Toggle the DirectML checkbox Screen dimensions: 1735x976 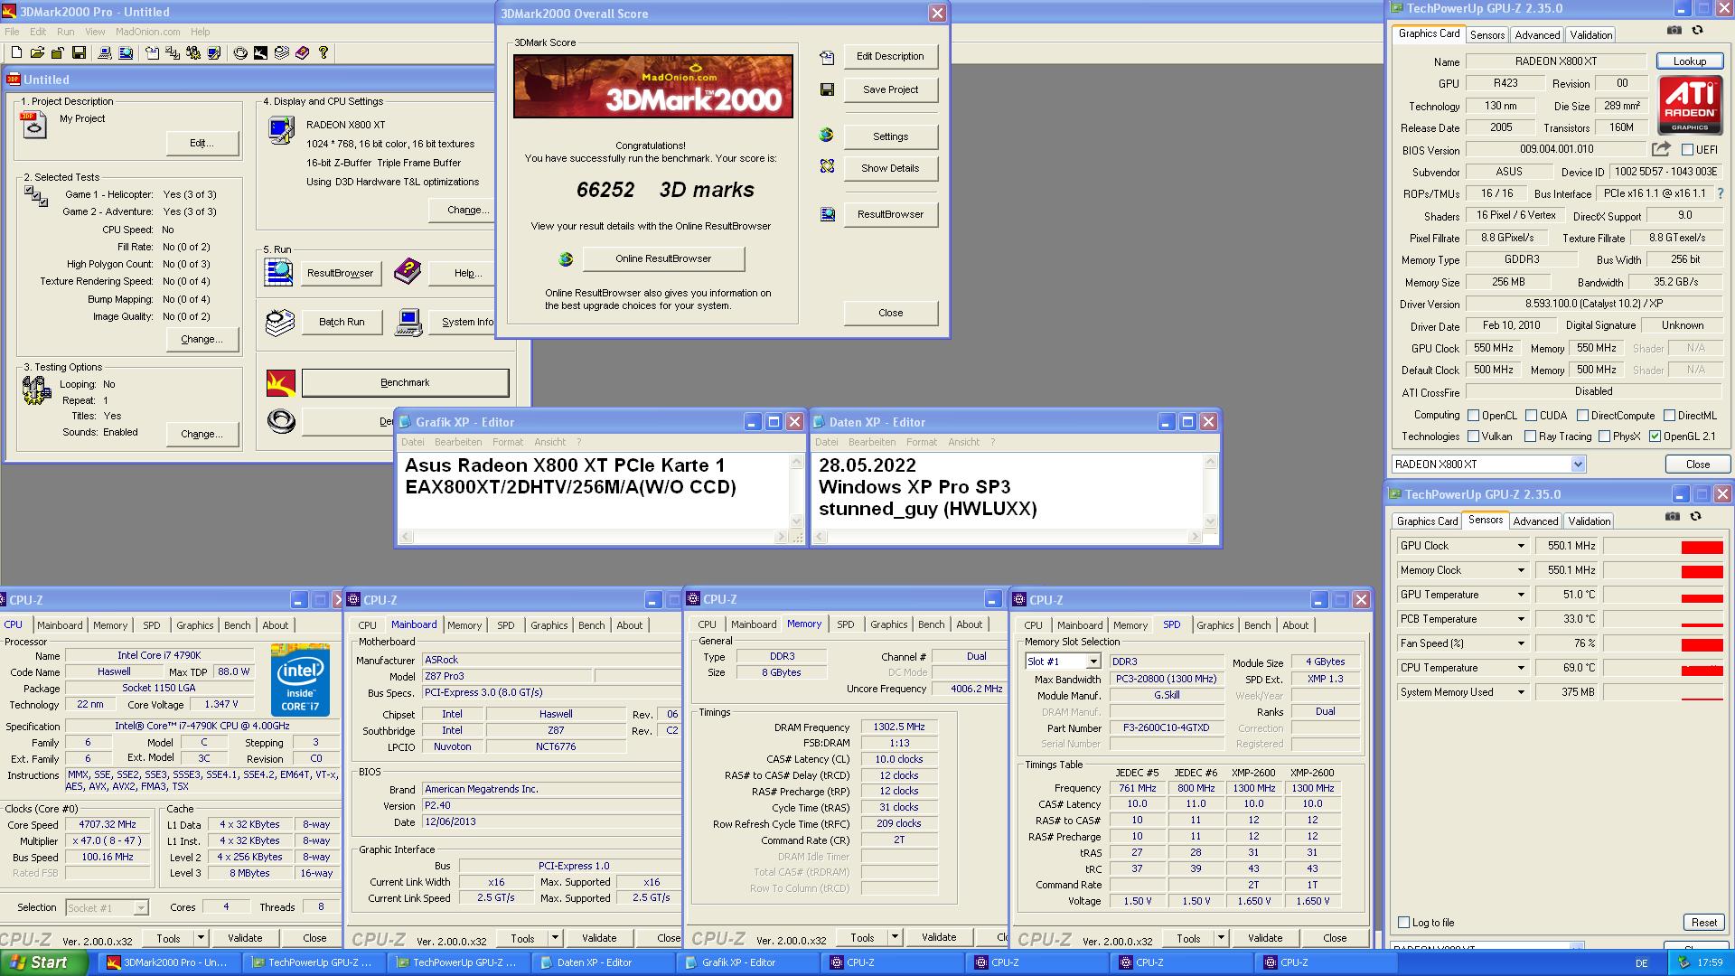[x=1669, y=416]
